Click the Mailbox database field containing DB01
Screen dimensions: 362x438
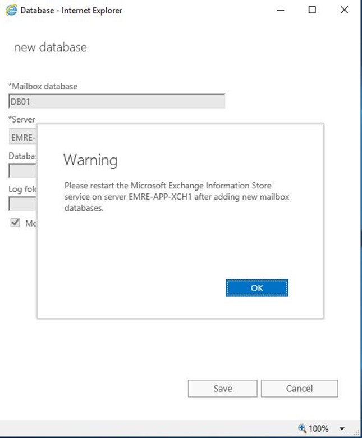click(x=117, y=101)
